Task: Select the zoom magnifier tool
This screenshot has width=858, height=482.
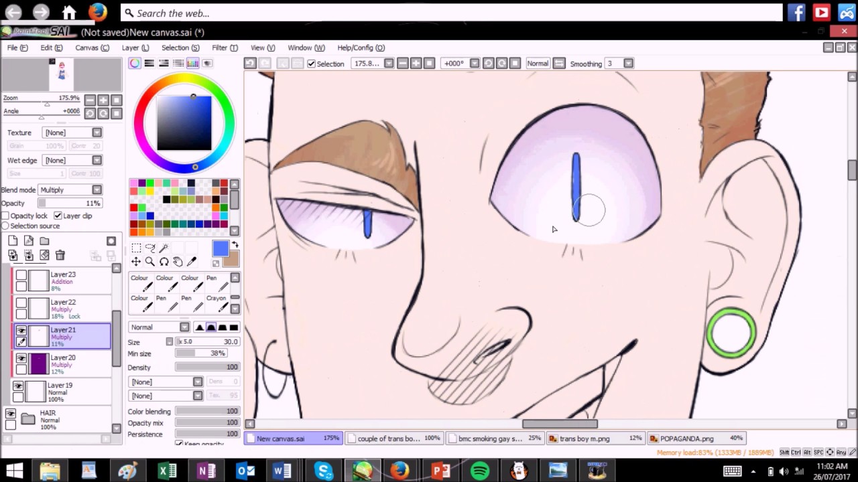Action: tap(149, 262)
